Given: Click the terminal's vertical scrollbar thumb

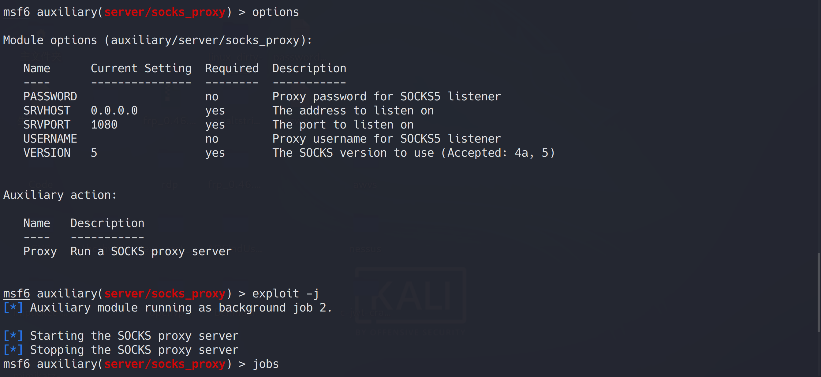Looking at the screenshot, I should [819, 292].
